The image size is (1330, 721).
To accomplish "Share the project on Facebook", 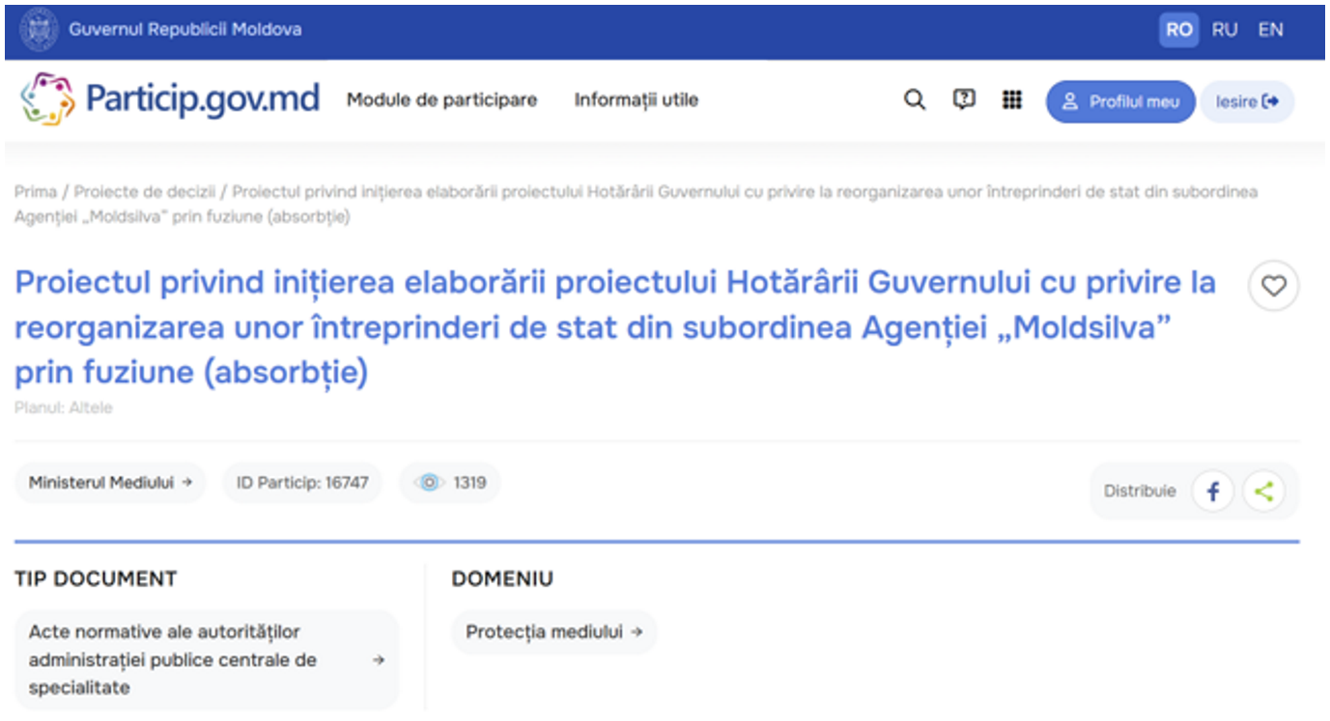I will pos(1213,491).
